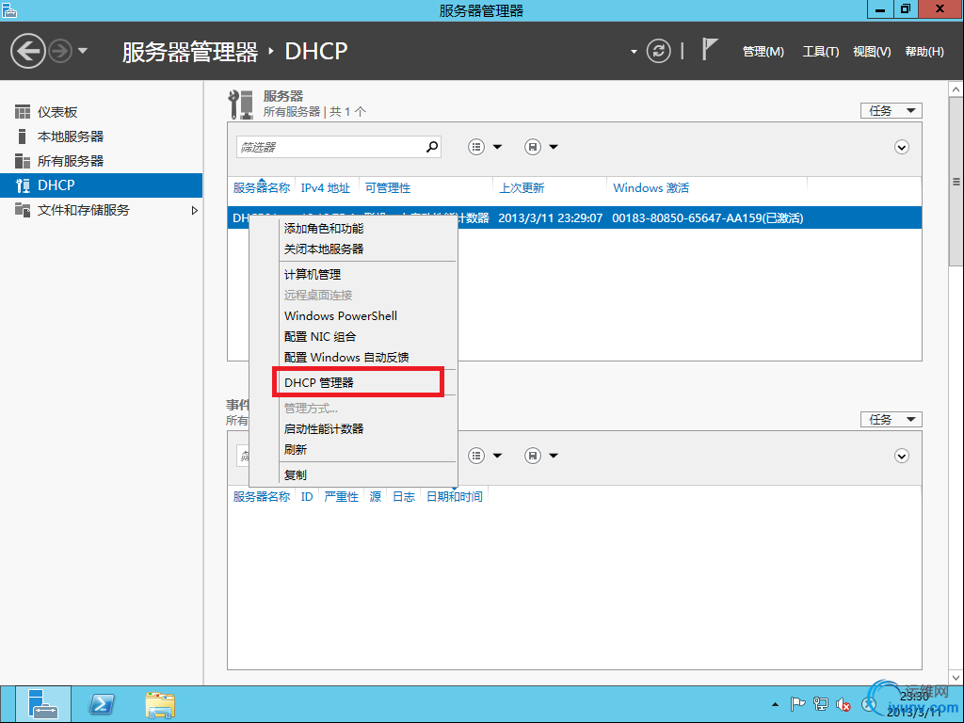Open navigation history dropdown beside forward arrow
The image size is (964, 723).
tap(83, 51)
